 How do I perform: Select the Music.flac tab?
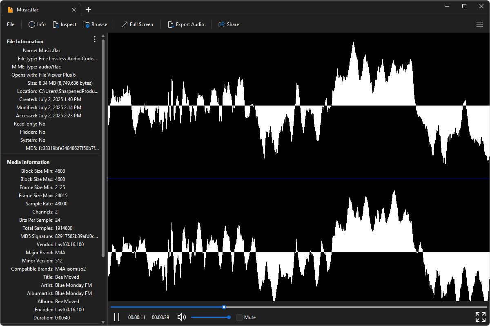click(x=42, y=10)
